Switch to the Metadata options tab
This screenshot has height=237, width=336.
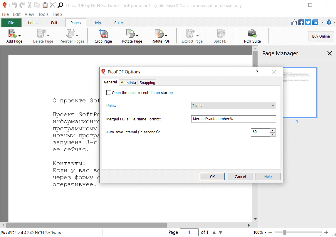(x=128, y=83)
